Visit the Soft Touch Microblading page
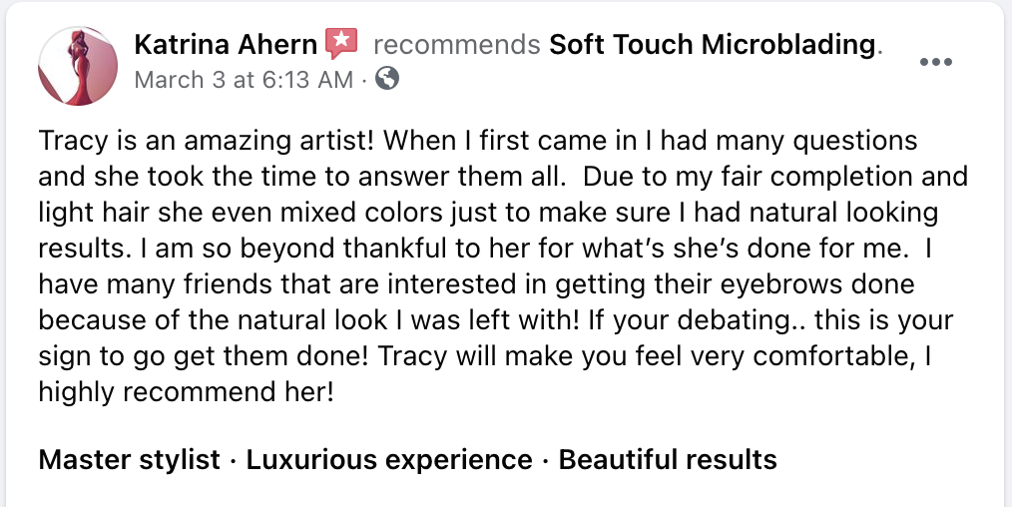The width and height of the screenshot is (1012, 507). (713, 45)
